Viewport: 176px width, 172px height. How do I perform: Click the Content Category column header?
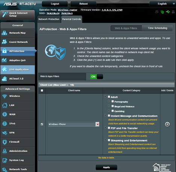tap(131, 90)
